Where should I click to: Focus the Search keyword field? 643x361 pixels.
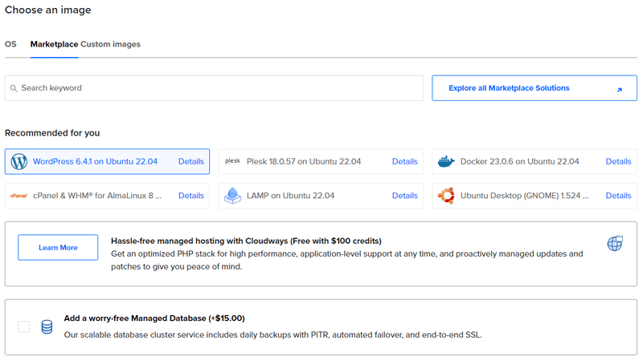pos(214,88)
